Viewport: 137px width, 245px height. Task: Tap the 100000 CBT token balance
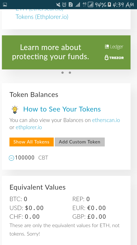click(31, 158)
